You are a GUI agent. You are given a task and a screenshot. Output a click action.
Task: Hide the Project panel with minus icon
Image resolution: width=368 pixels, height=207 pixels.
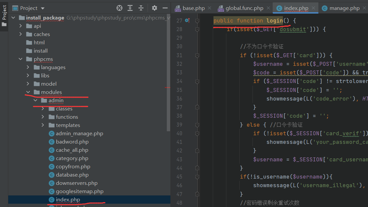coord(165,8)
